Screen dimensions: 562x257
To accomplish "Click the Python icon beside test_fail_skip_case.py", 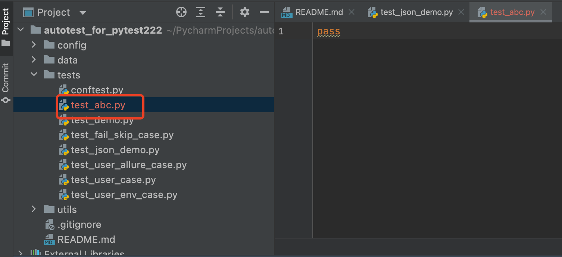I will (64, 135).
